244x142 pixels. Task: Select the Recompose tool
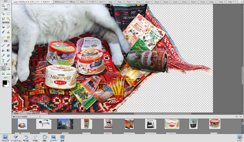click(x=8, y=69)
